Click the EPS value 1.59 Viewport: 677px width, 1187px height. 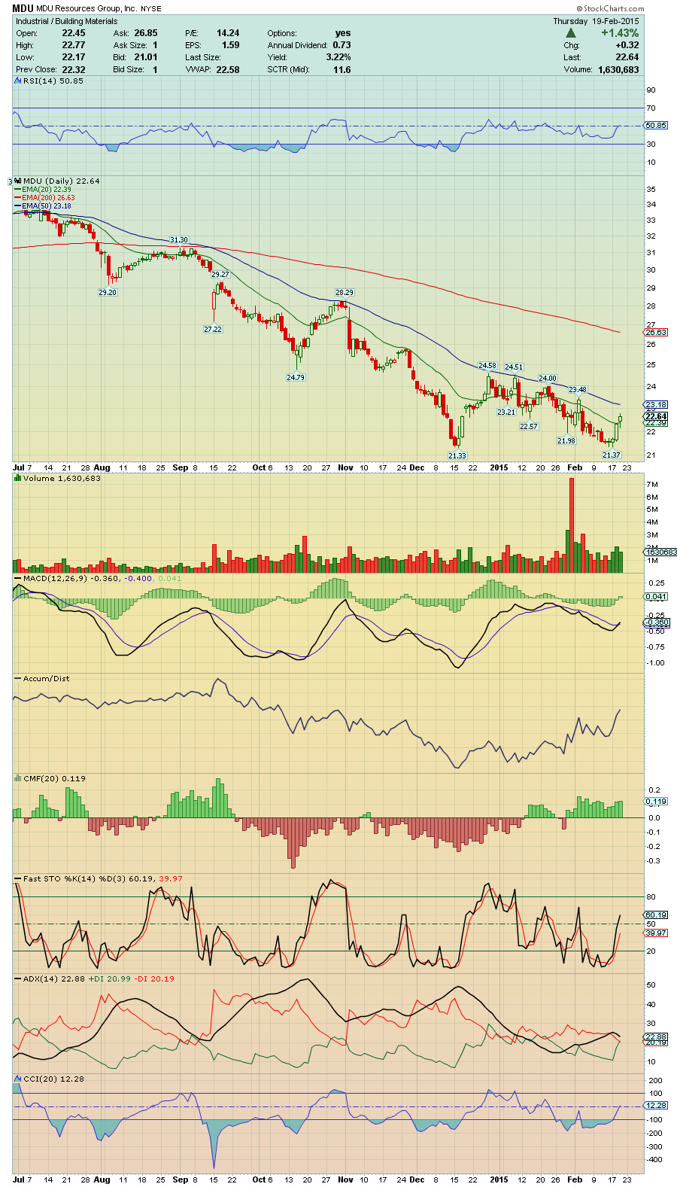tap(231, 45)
